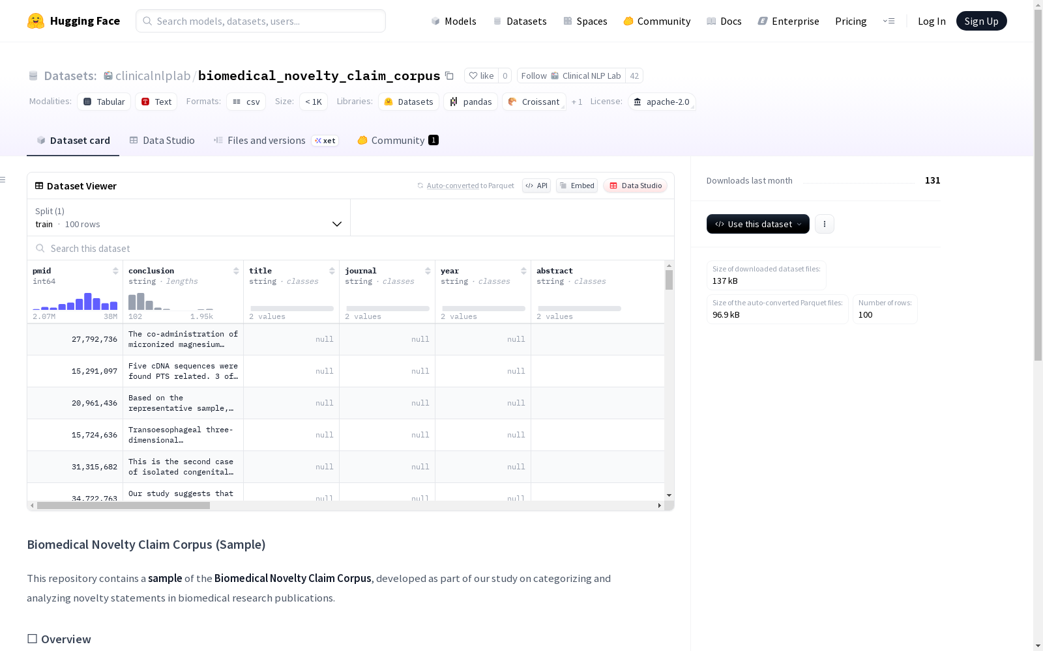Open the Croissant library tag
This screenshot has width=1043, height=651.
(x=534, y=102)
